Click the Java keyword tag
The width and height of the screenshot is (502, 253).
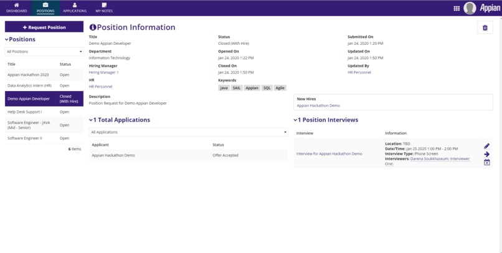(224, 88)
